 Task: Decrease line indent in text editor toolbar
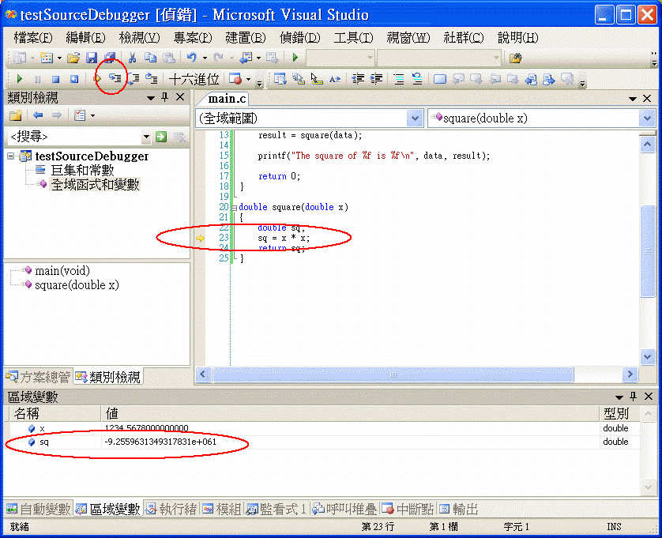(x=358, y=79)
